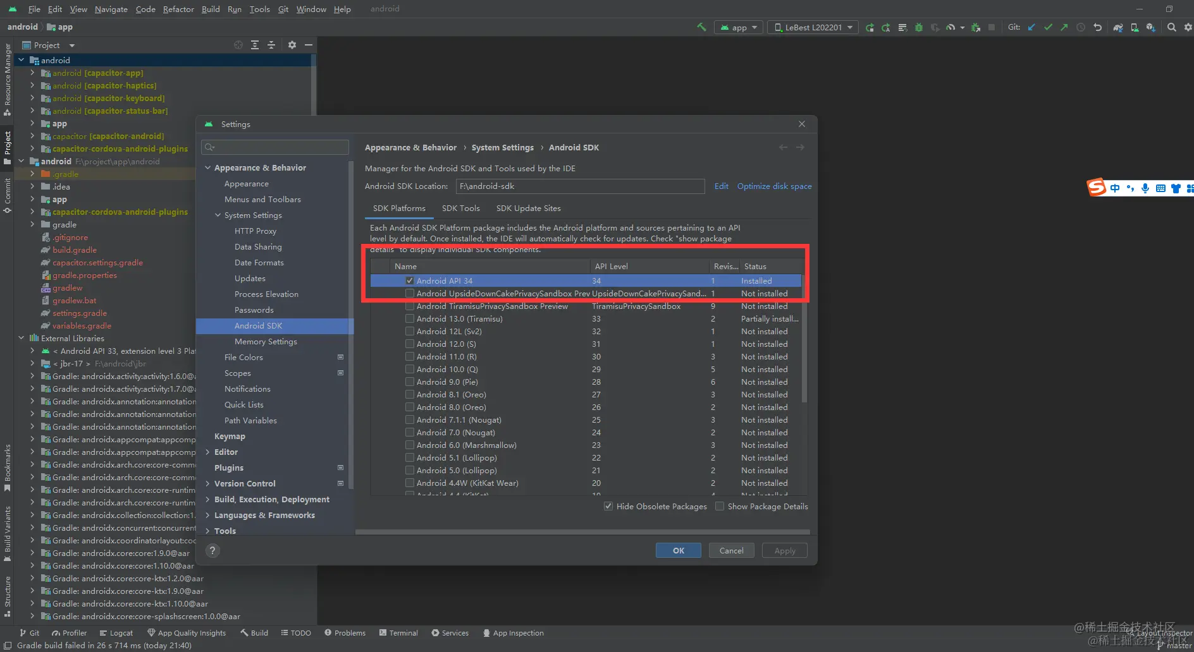Select the SDK Platforms tab
This screenshot has height=652, width=1194.
coord(399,208)
